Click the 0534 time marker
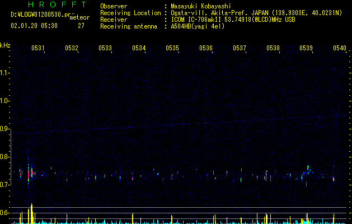This screenshot has height=224, width=352. tap(139, 48)
